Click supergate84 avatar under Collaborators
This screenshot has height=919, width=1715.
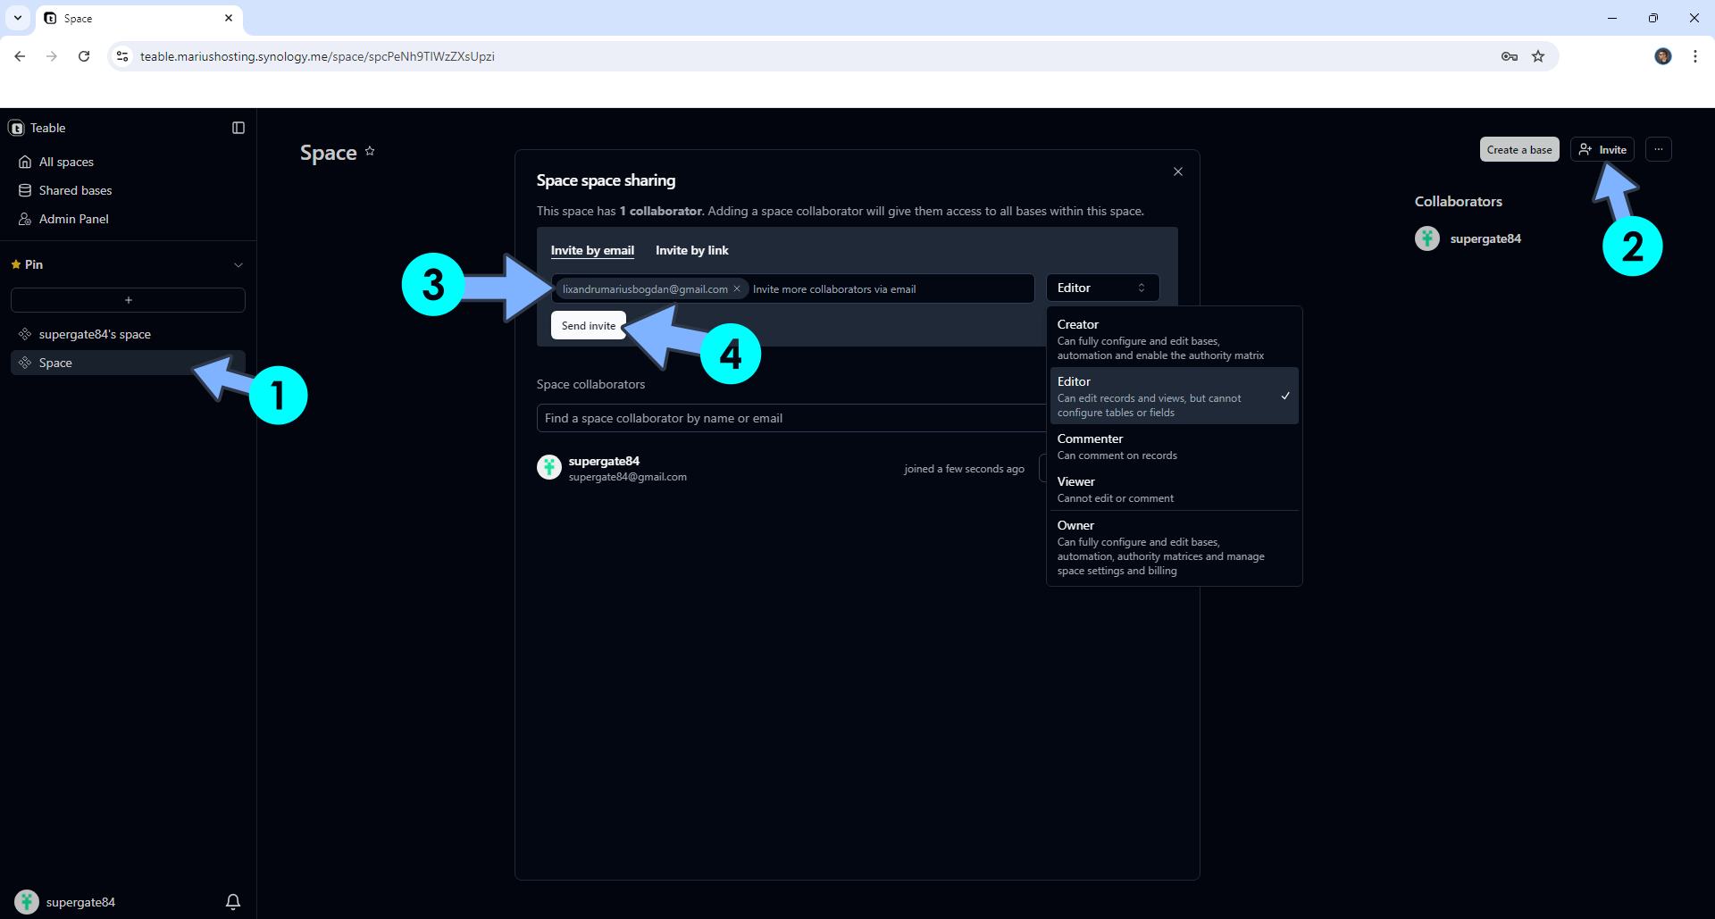[1427, 238]
